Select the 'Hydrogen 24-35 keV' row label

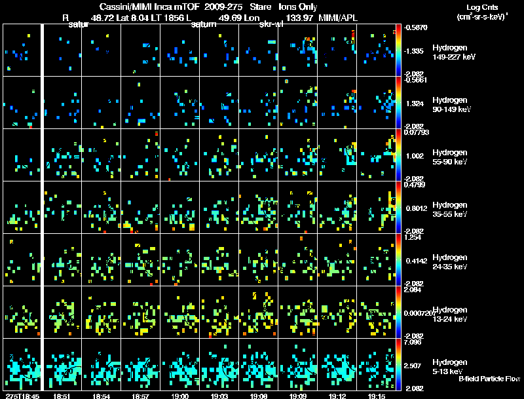[x=450, y=262]
